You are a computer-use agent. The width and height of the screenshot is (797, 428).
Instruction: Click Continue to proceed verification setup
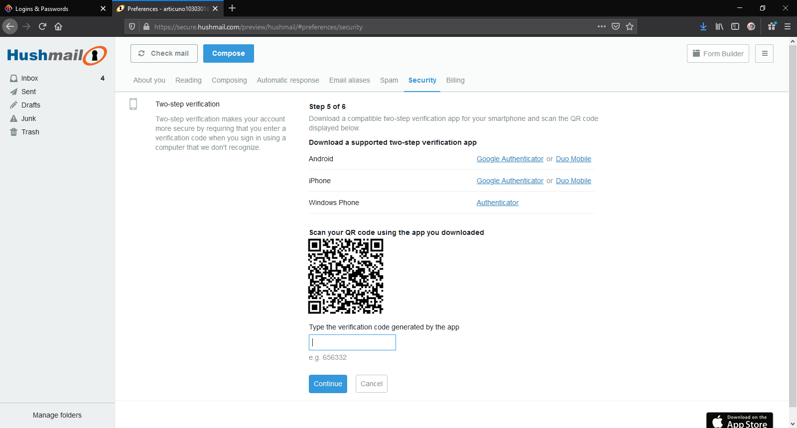328,384
